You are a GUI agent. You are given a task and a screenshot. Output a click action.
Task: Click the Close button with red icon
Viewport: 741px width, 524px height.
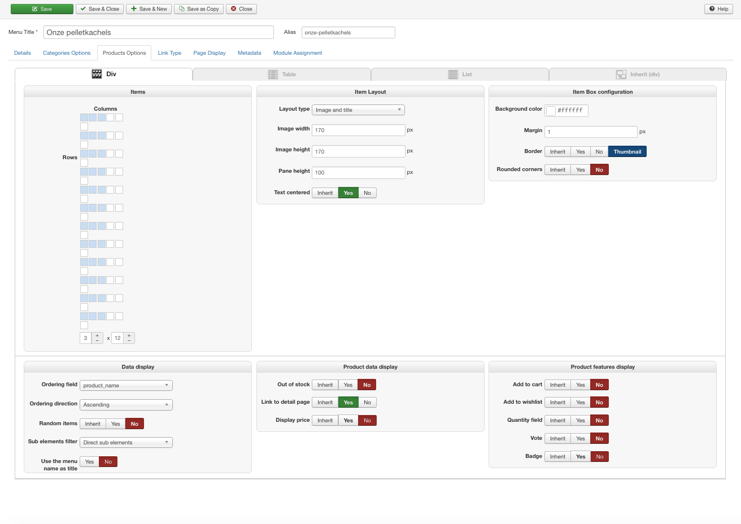click(x=241, y=9)
